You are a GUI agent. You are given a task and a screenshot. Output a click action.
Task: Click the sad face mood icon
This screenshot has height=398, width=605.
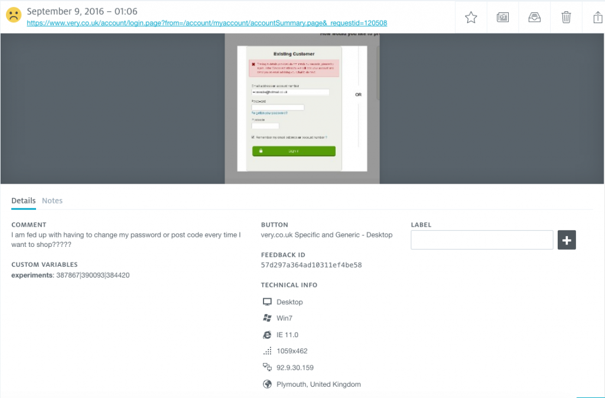click(x=13, y=16)
